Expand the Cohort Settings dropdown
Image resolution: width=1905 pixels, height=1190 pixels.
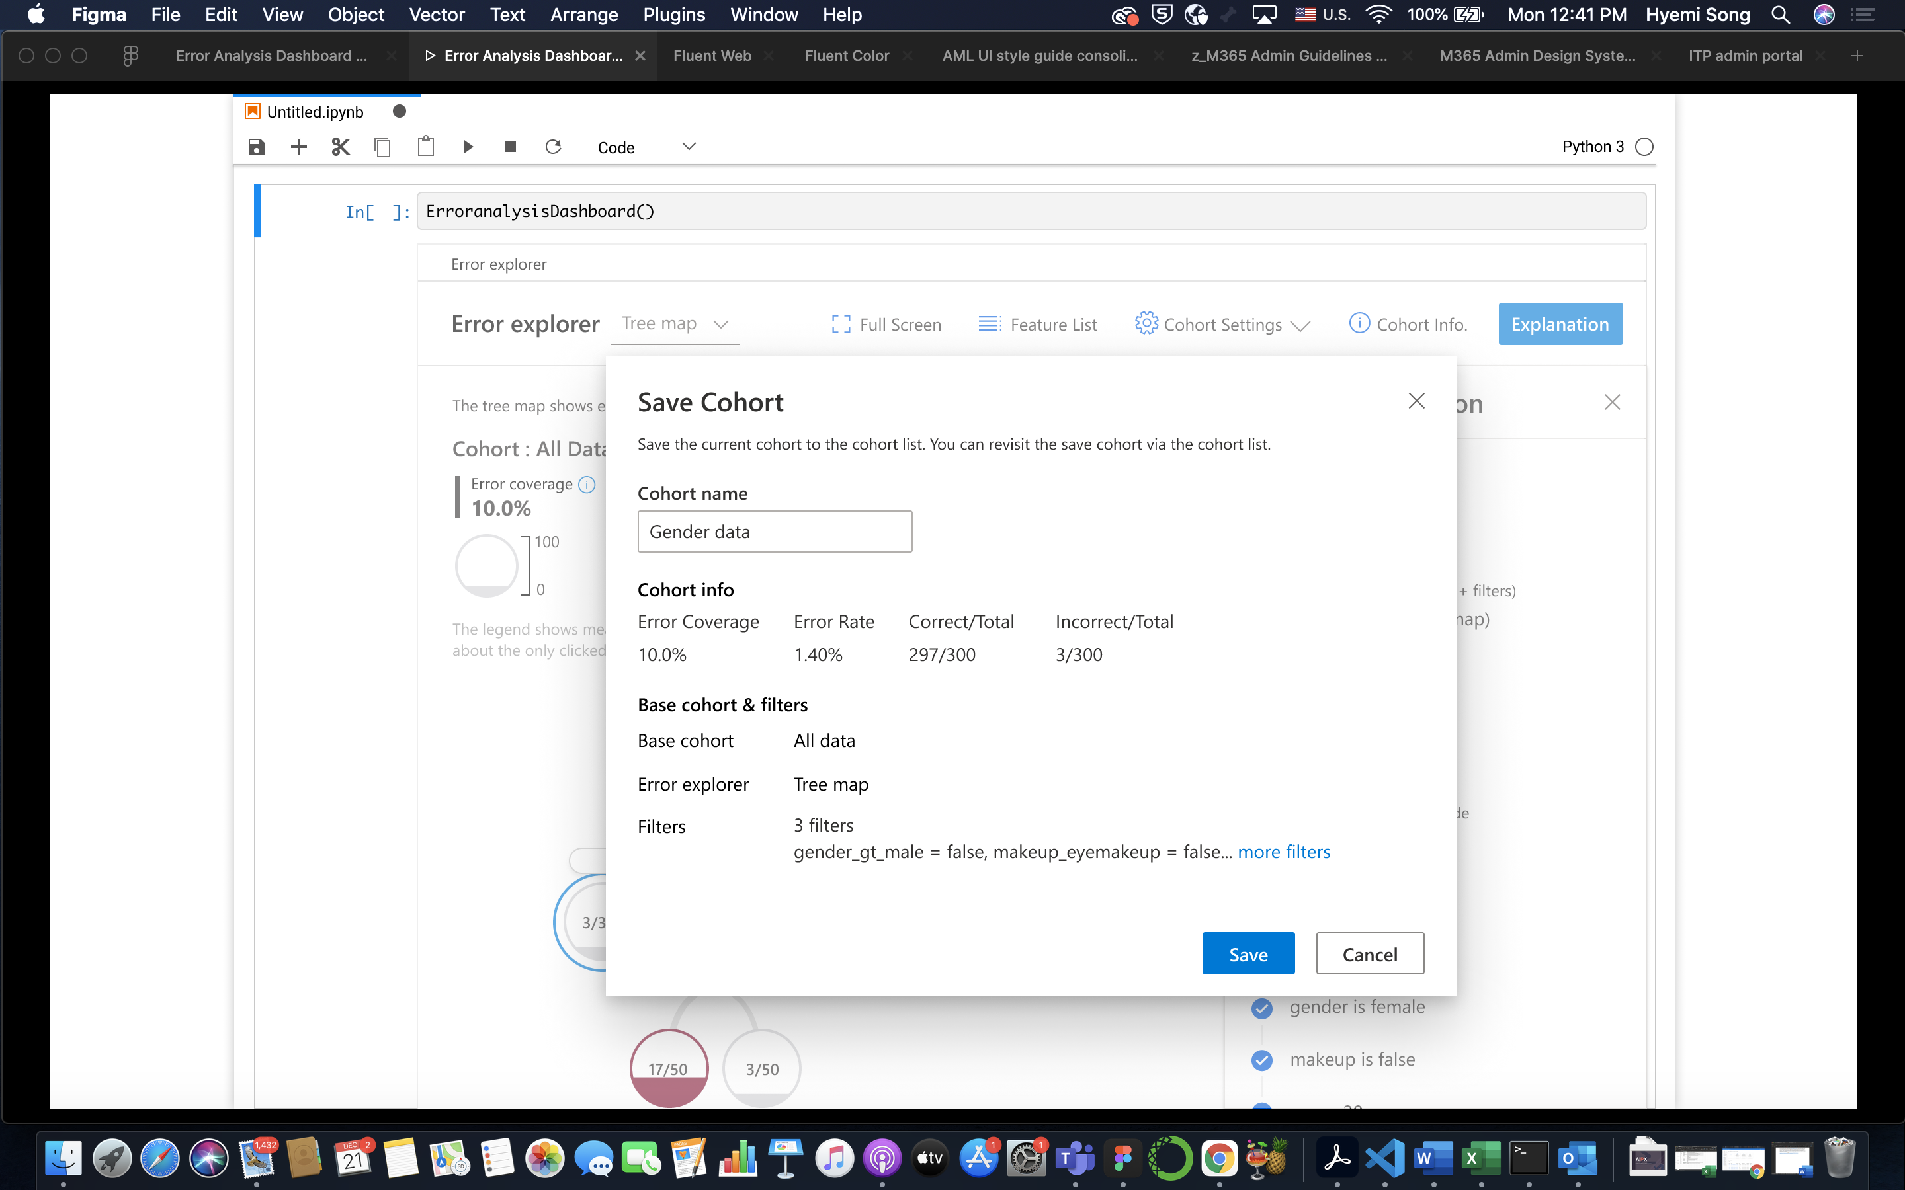coord(1222,323)
